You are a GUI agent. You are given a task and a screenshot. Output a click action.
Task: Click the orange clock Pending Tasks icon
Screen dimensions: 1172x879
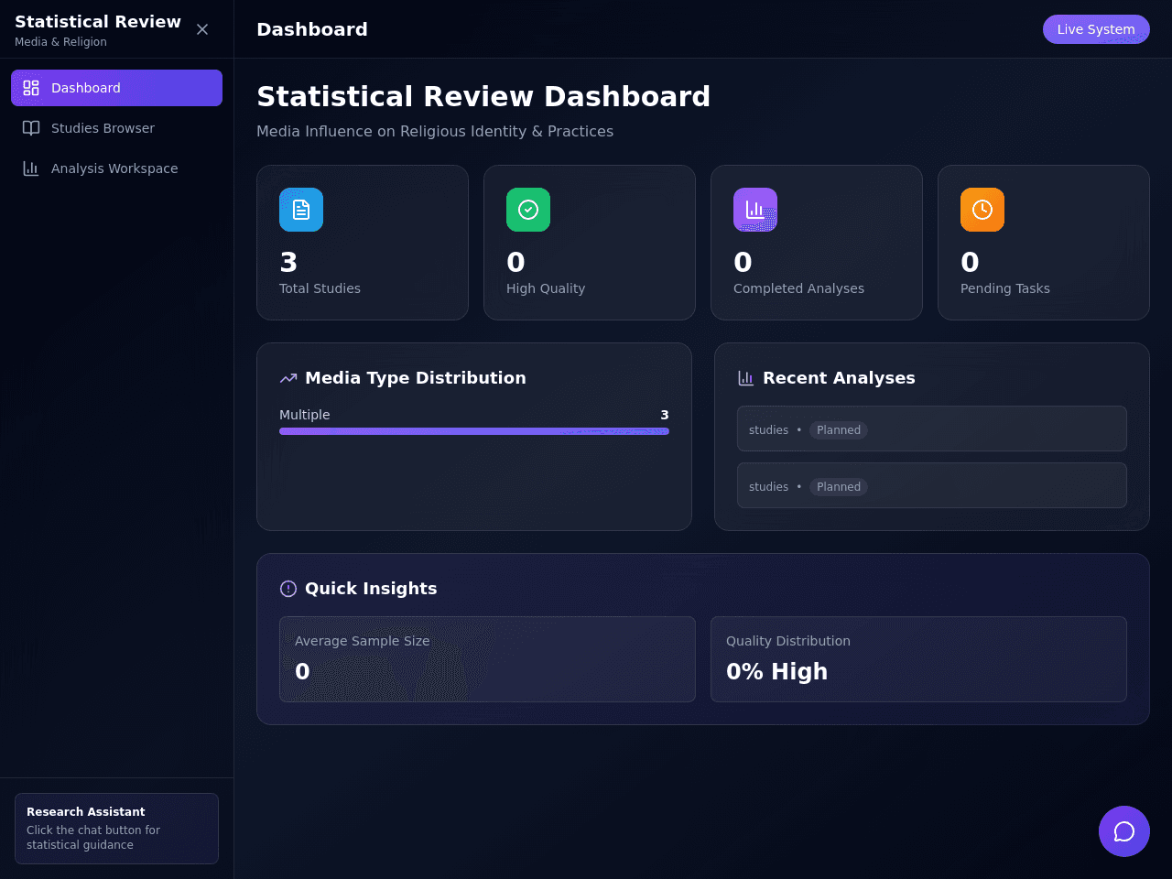point(982,210)
